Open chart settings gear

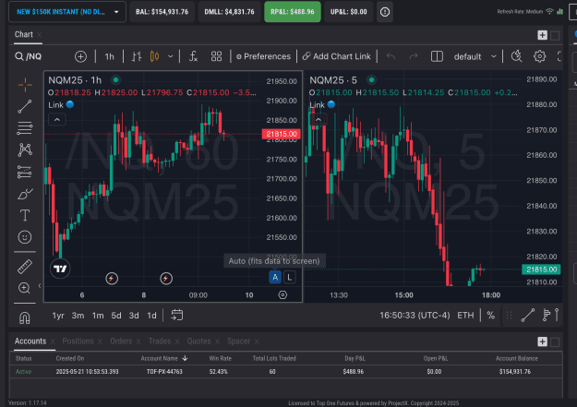point(539,56)
